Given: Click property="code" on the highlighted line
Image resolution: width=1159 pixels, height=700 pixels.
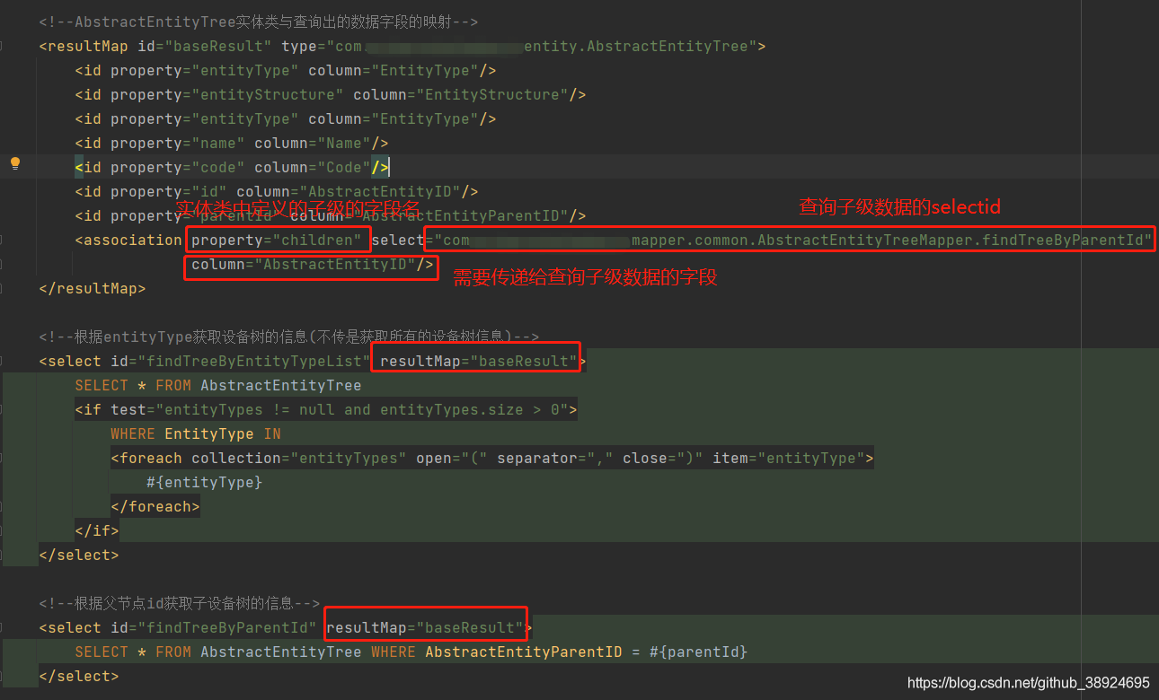Looking at the screenshot, I should tap(178, 167).
